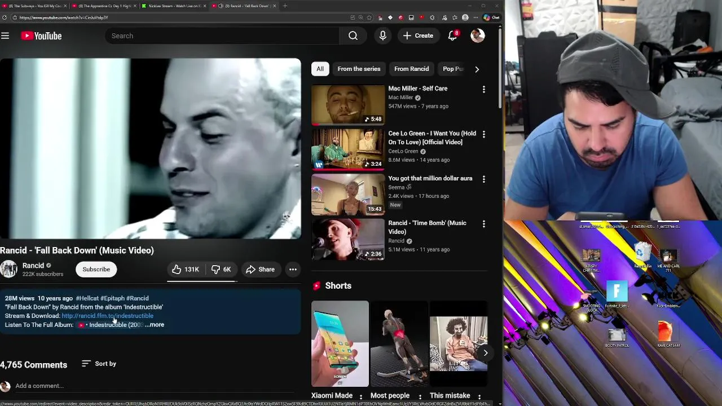The height and width of the screenshot is (406, 722).
Task: Switch to NickLee Stream Kick tab
Action: (x=173, y=6)
